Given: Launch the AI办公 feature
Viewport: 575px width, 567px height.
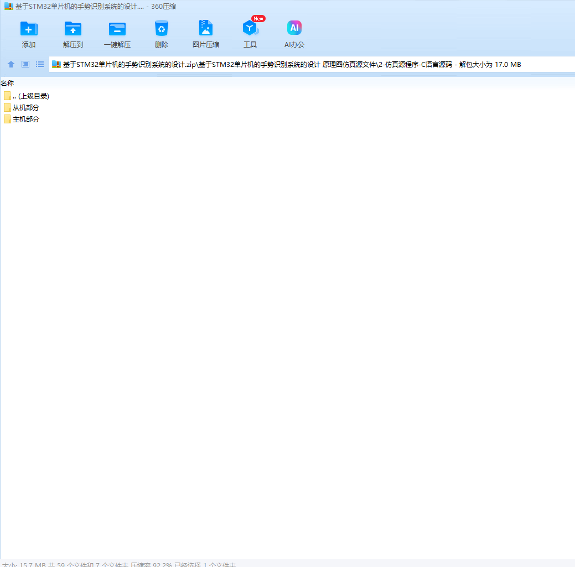Looking at the screenshot, I should click(x=294, y=34).
